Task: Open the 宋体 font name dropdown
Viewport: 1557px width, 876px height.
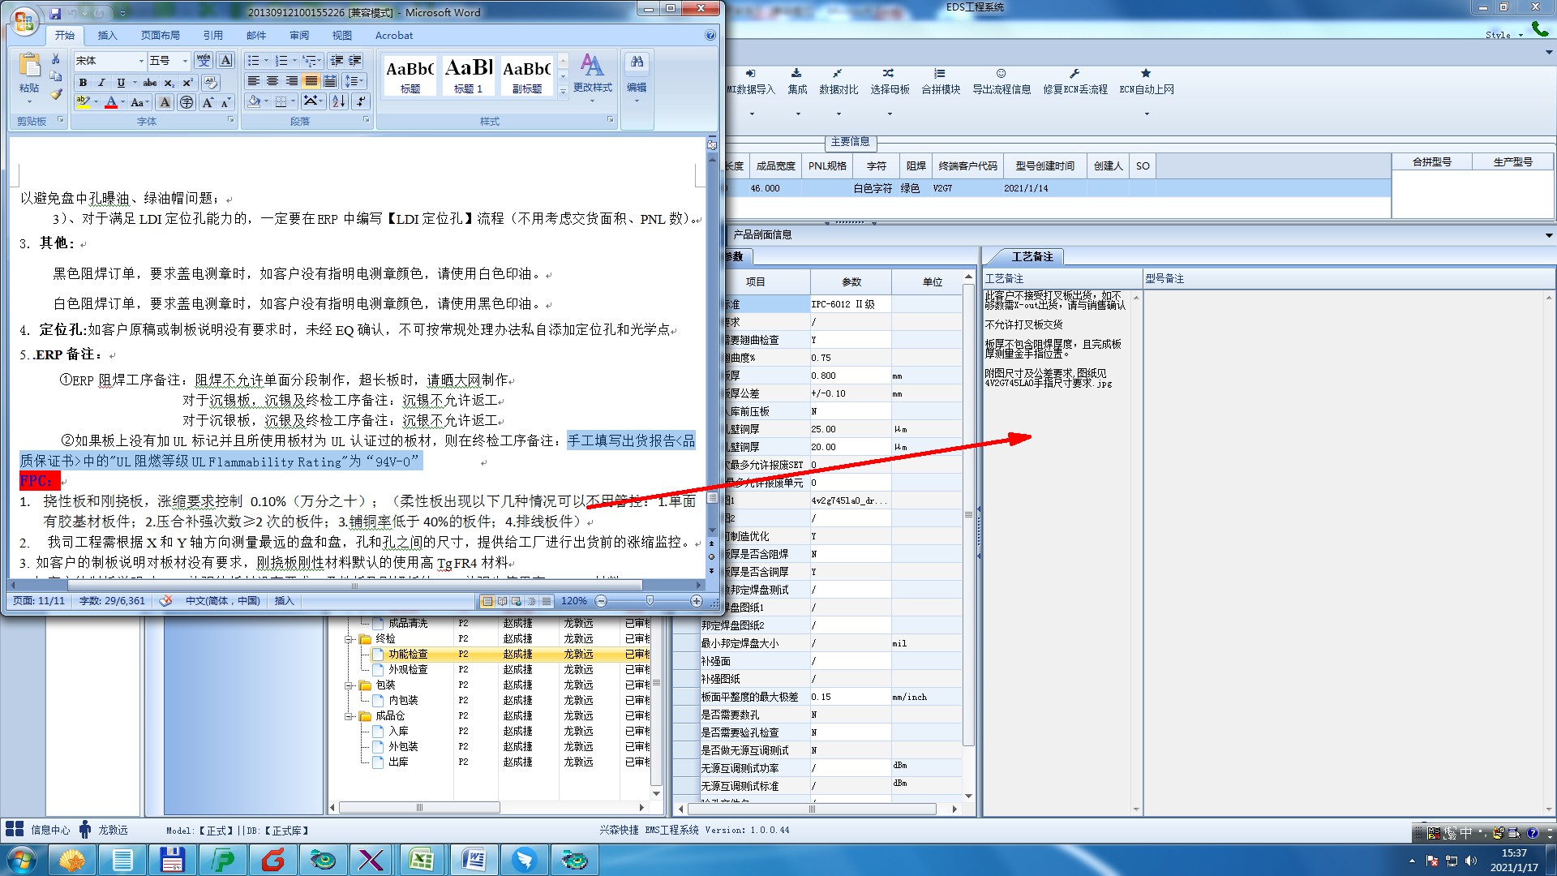Action: [141, 61]
